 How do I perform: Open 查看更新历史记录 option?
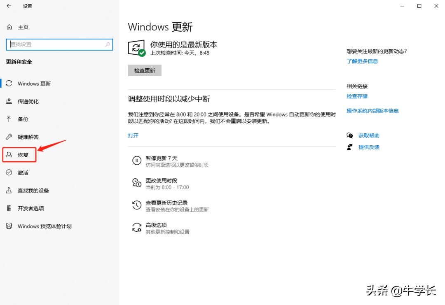pos(166,203)
